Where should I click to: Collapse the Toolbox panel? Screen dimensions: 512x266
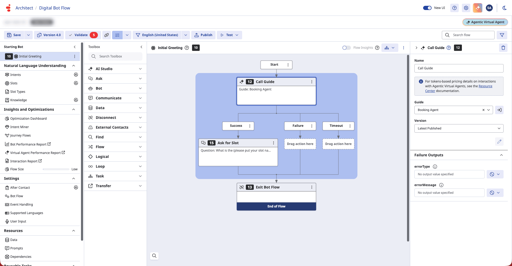pos(141,47)
